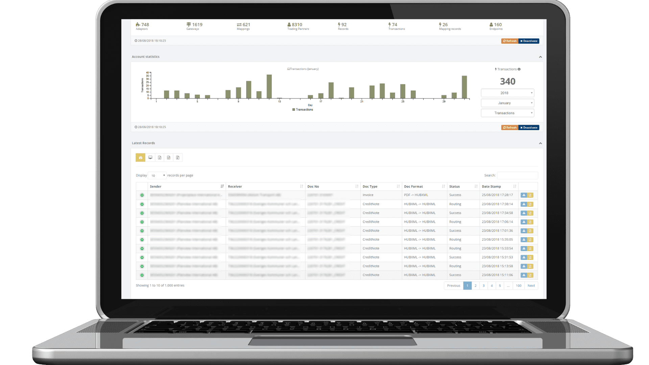Viewport: 649px width, 365px height.
Task: Click the "340" transactions total
Action: (x=508, y=81)
